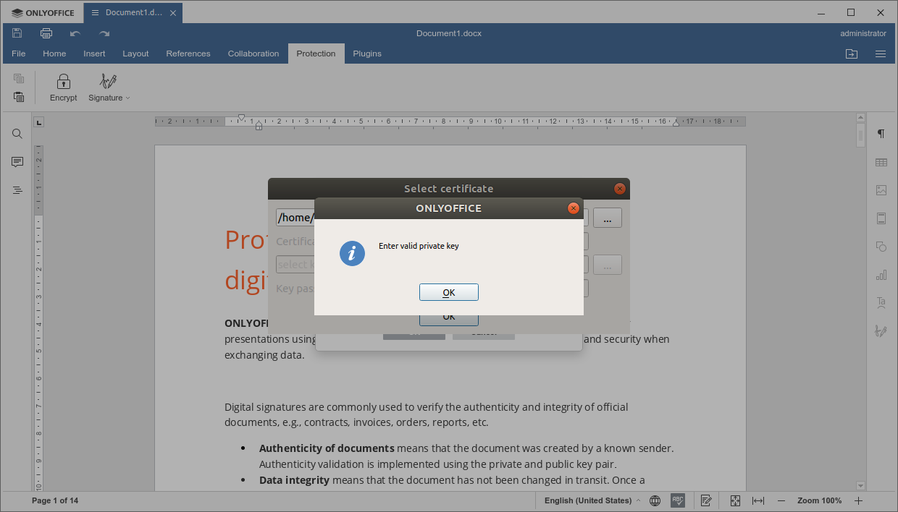Open the hamburger menu top right
898x512 pixels.
[x=880, y=54]
